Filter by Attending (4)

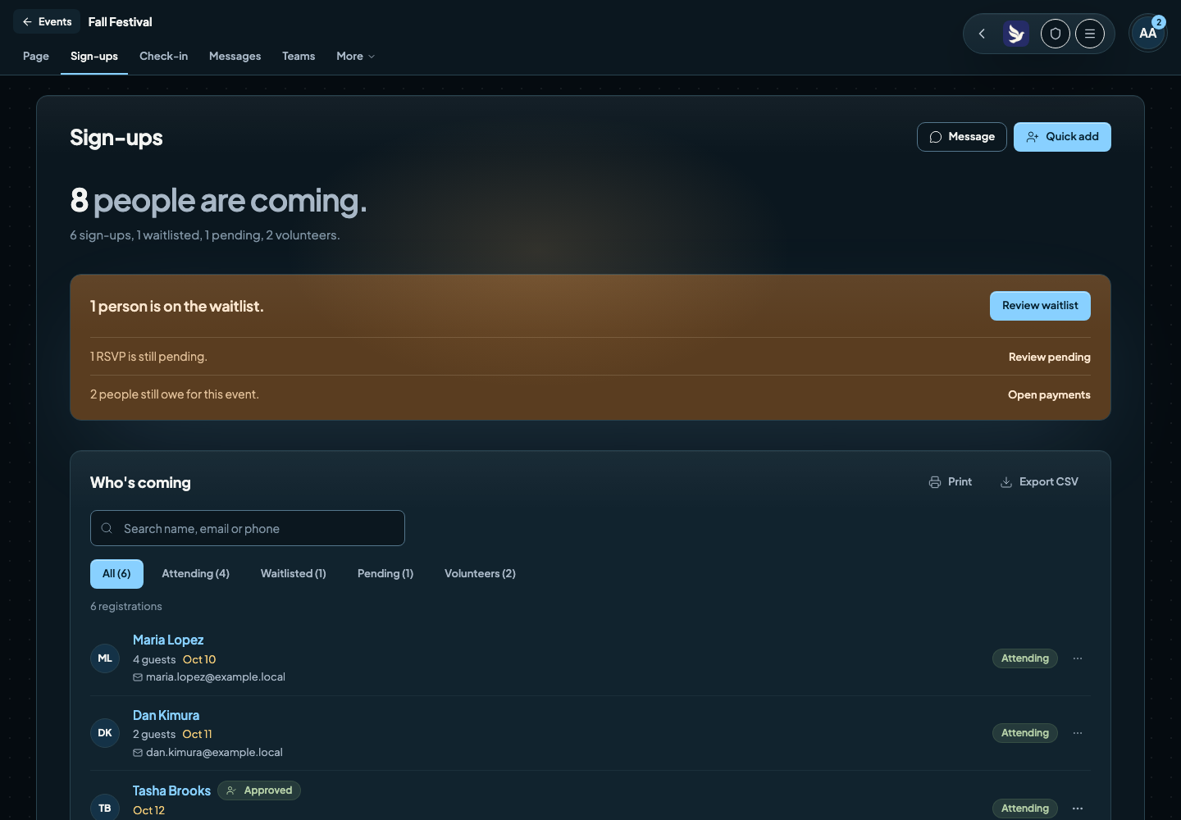(196, 574)
